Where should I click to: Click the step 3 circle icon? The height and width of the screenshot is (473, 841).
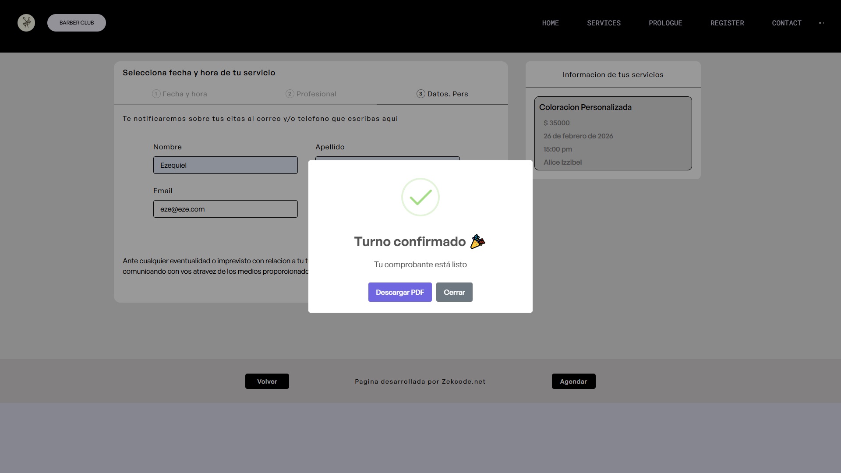[x=420, y=94]
